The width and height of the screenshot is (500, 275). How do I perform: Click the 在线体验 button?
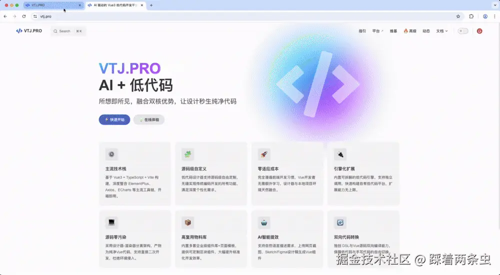point(149,119)
